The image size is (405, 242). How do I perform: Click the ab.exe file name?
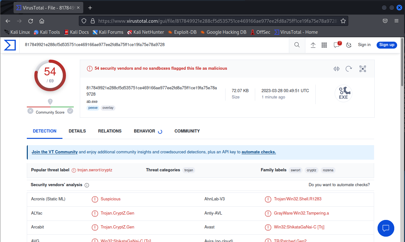click(92, 102)
